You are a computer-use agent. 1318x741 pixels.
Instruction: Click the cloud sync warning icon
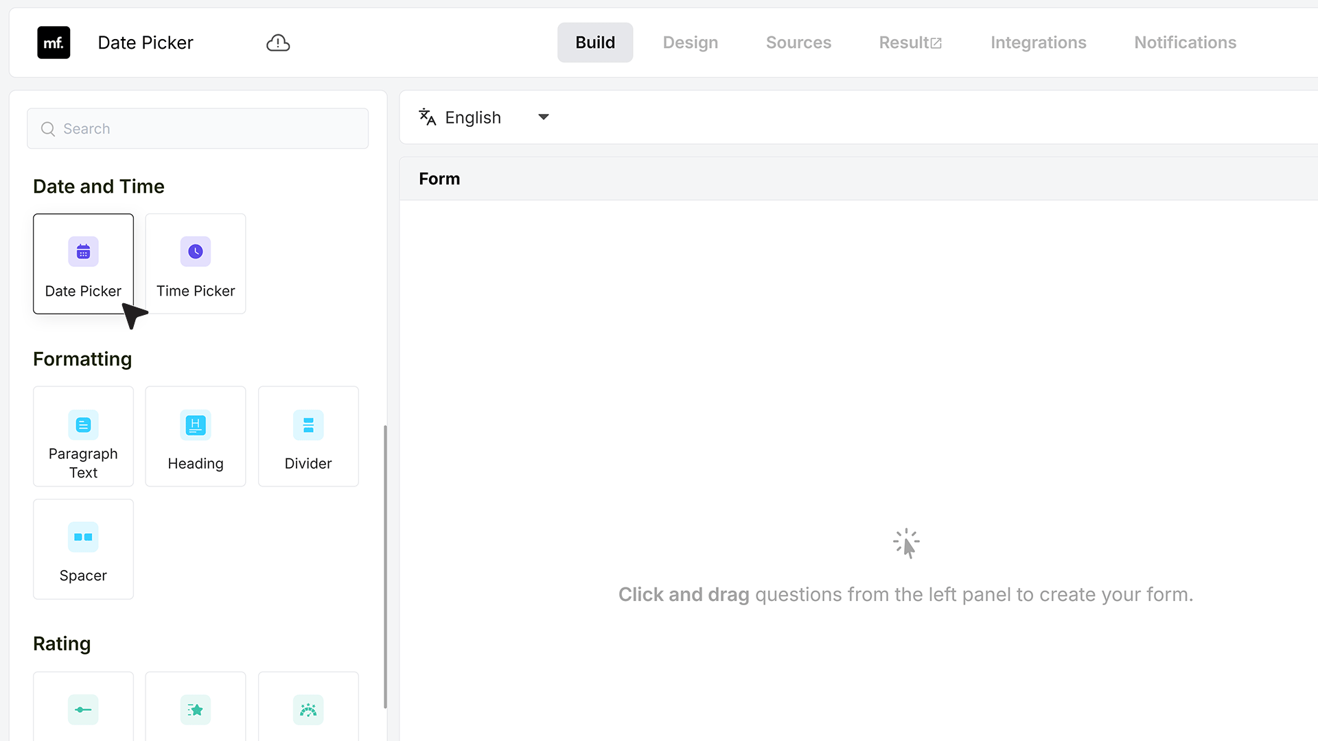(278, 43)
